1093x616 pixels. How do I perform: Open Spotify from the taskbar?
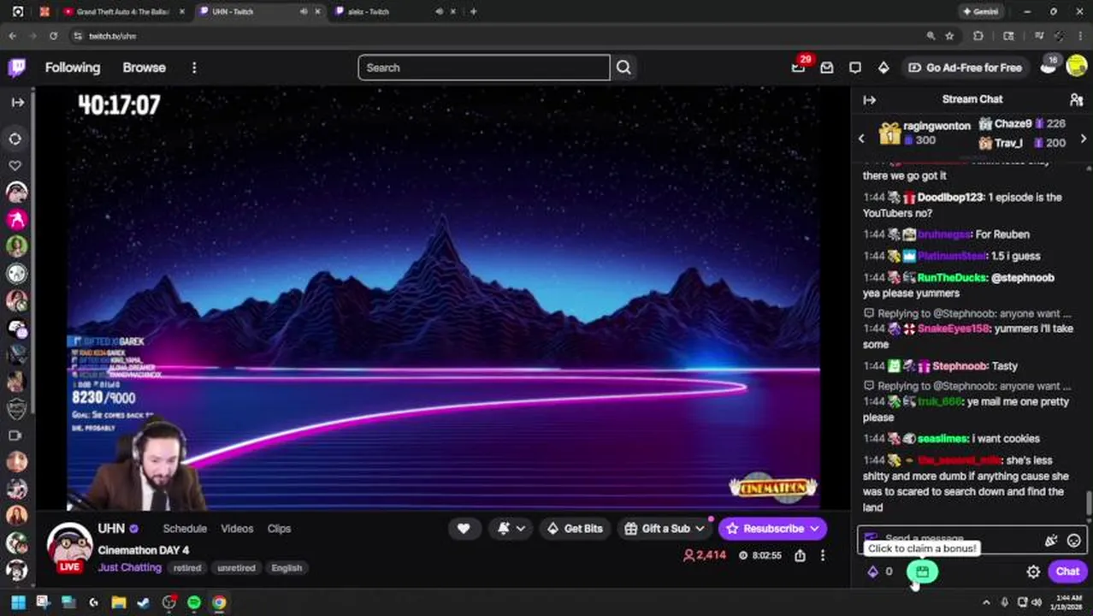(194, 602)
